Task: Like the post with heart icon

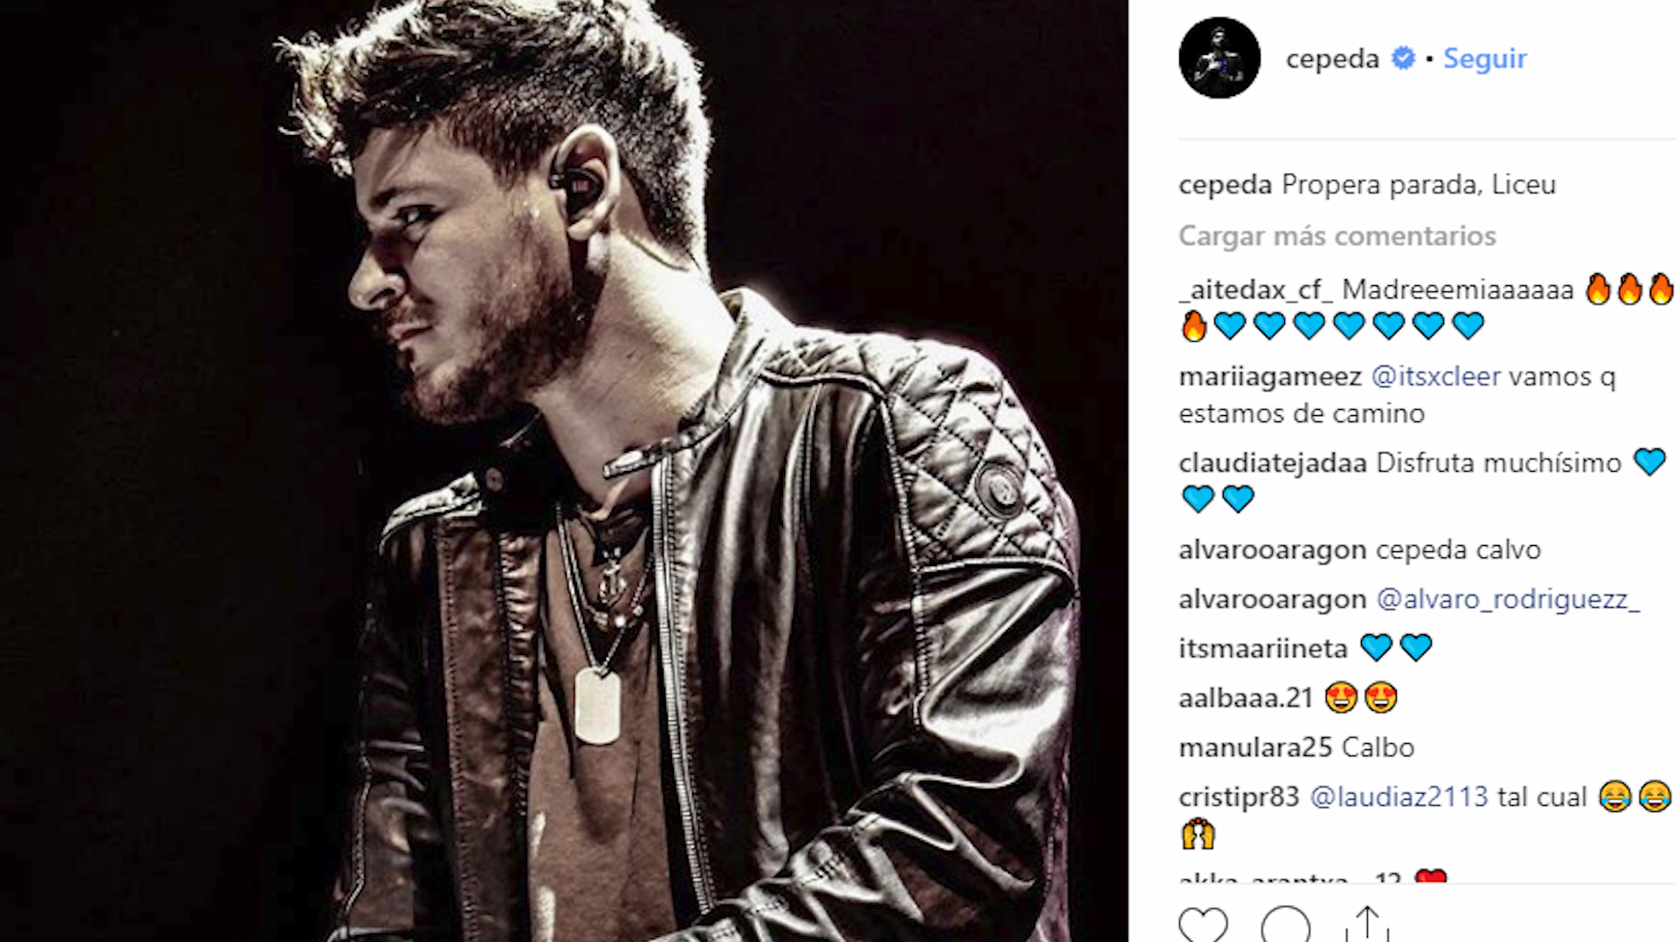Action: 1203,925
